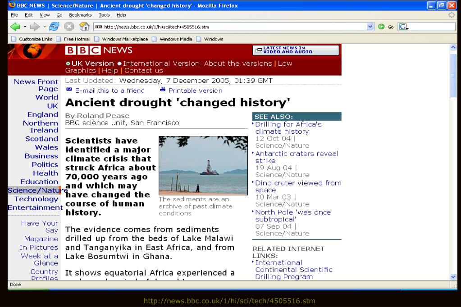Click the Help link in BBC header
The image size is (461, 307).
[110, 71]
